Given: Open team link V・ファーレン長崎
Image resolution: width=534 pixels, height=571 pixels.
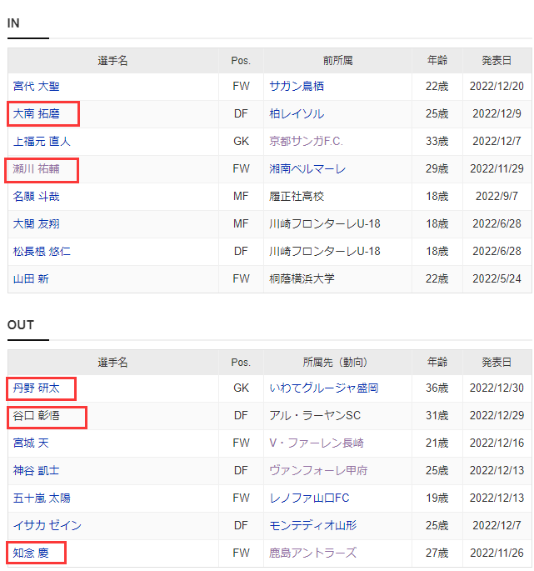Looking at the screenshot, I should (317, 443).
